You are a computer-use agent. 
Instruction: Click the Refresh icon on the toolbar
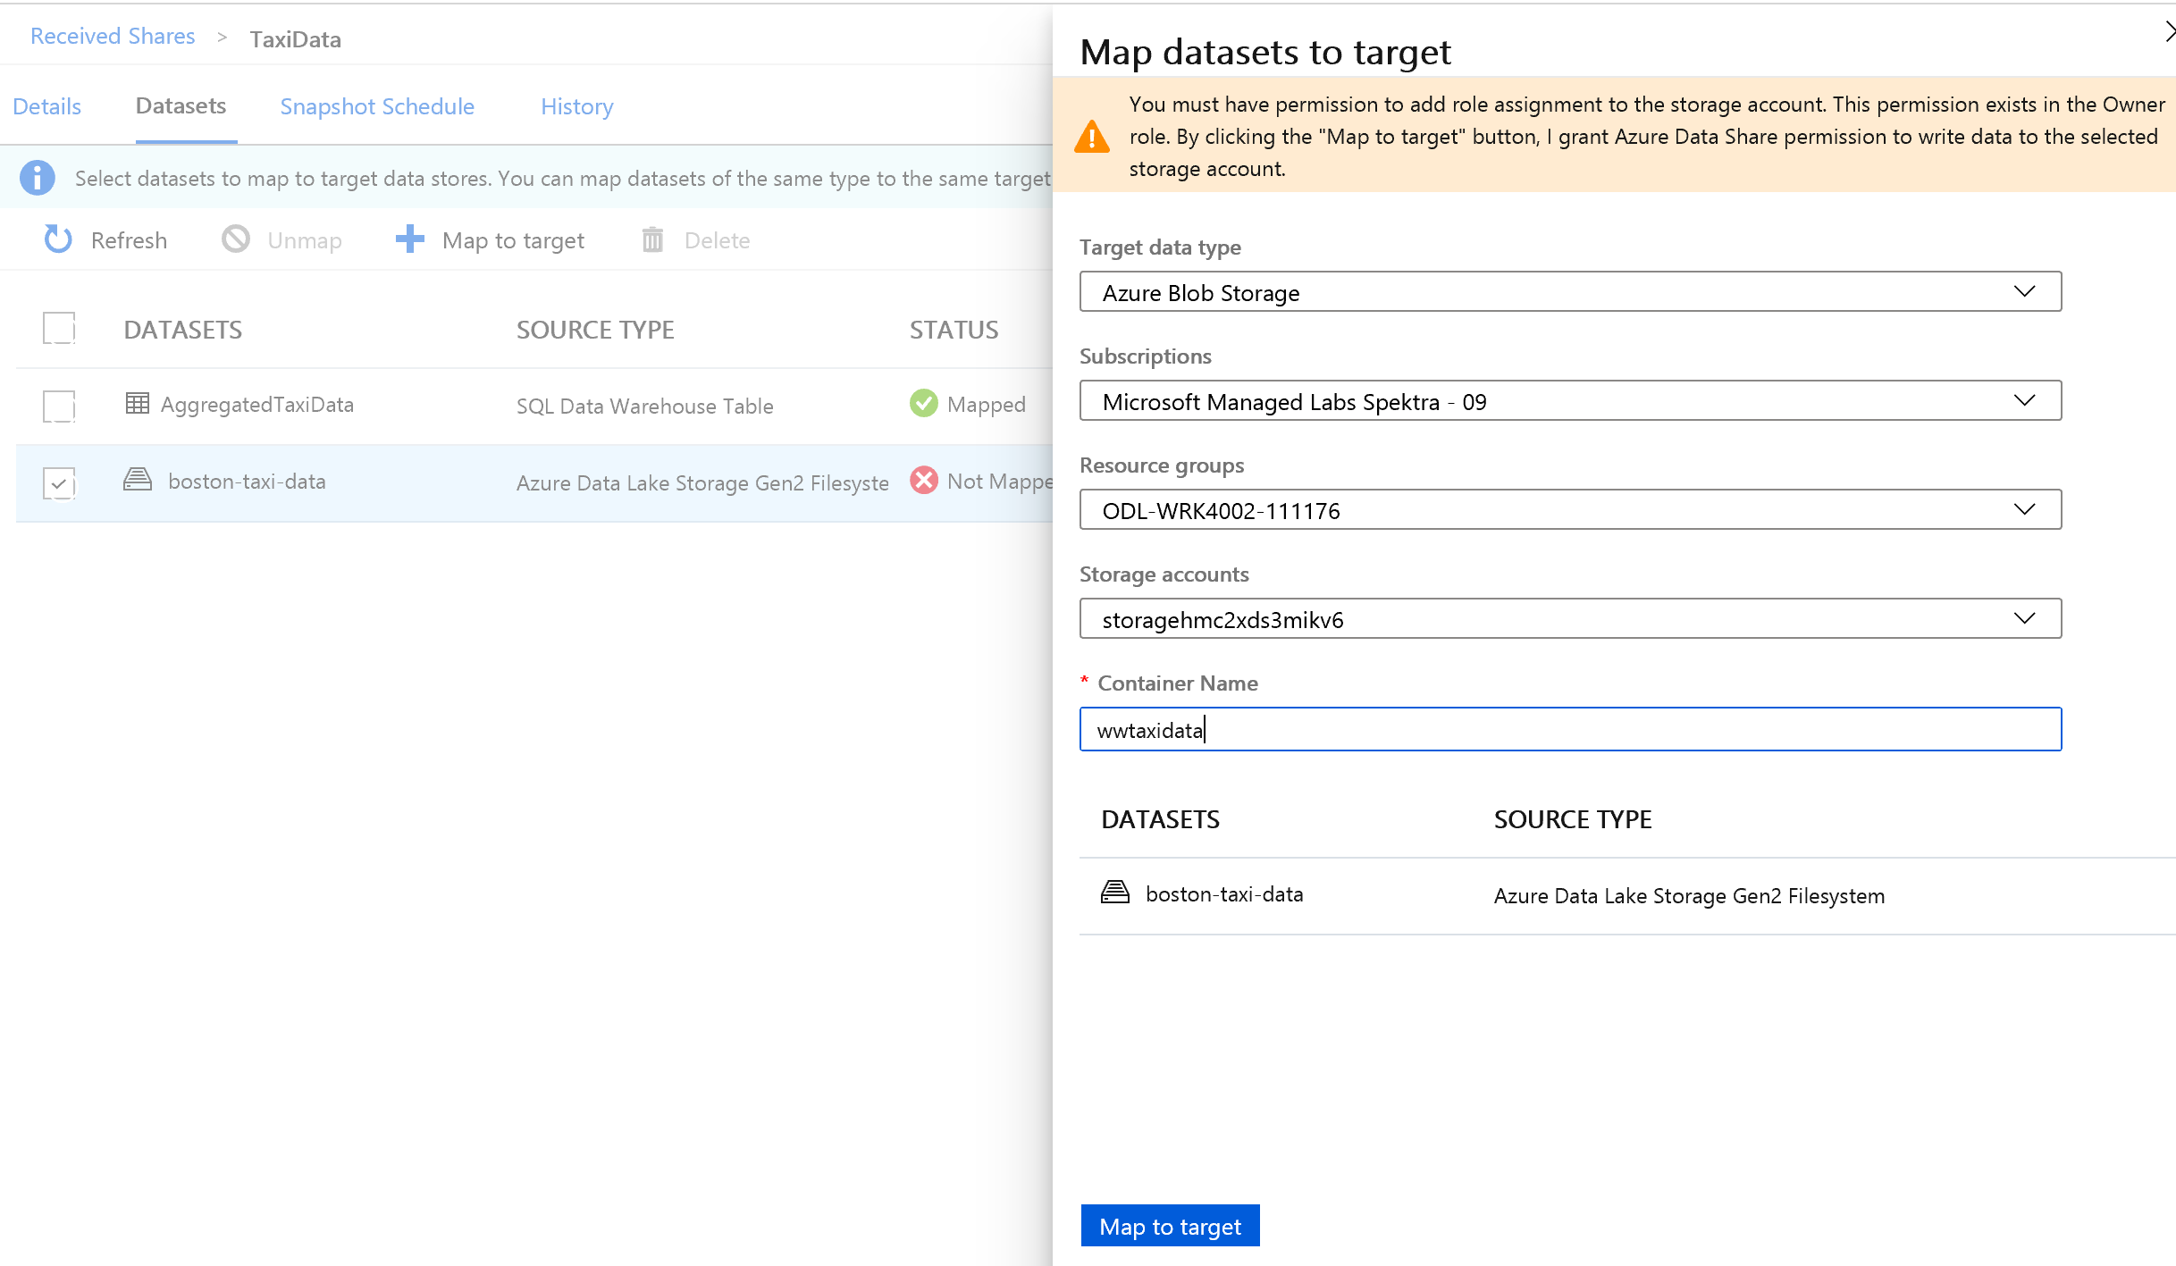coord(57,239)
